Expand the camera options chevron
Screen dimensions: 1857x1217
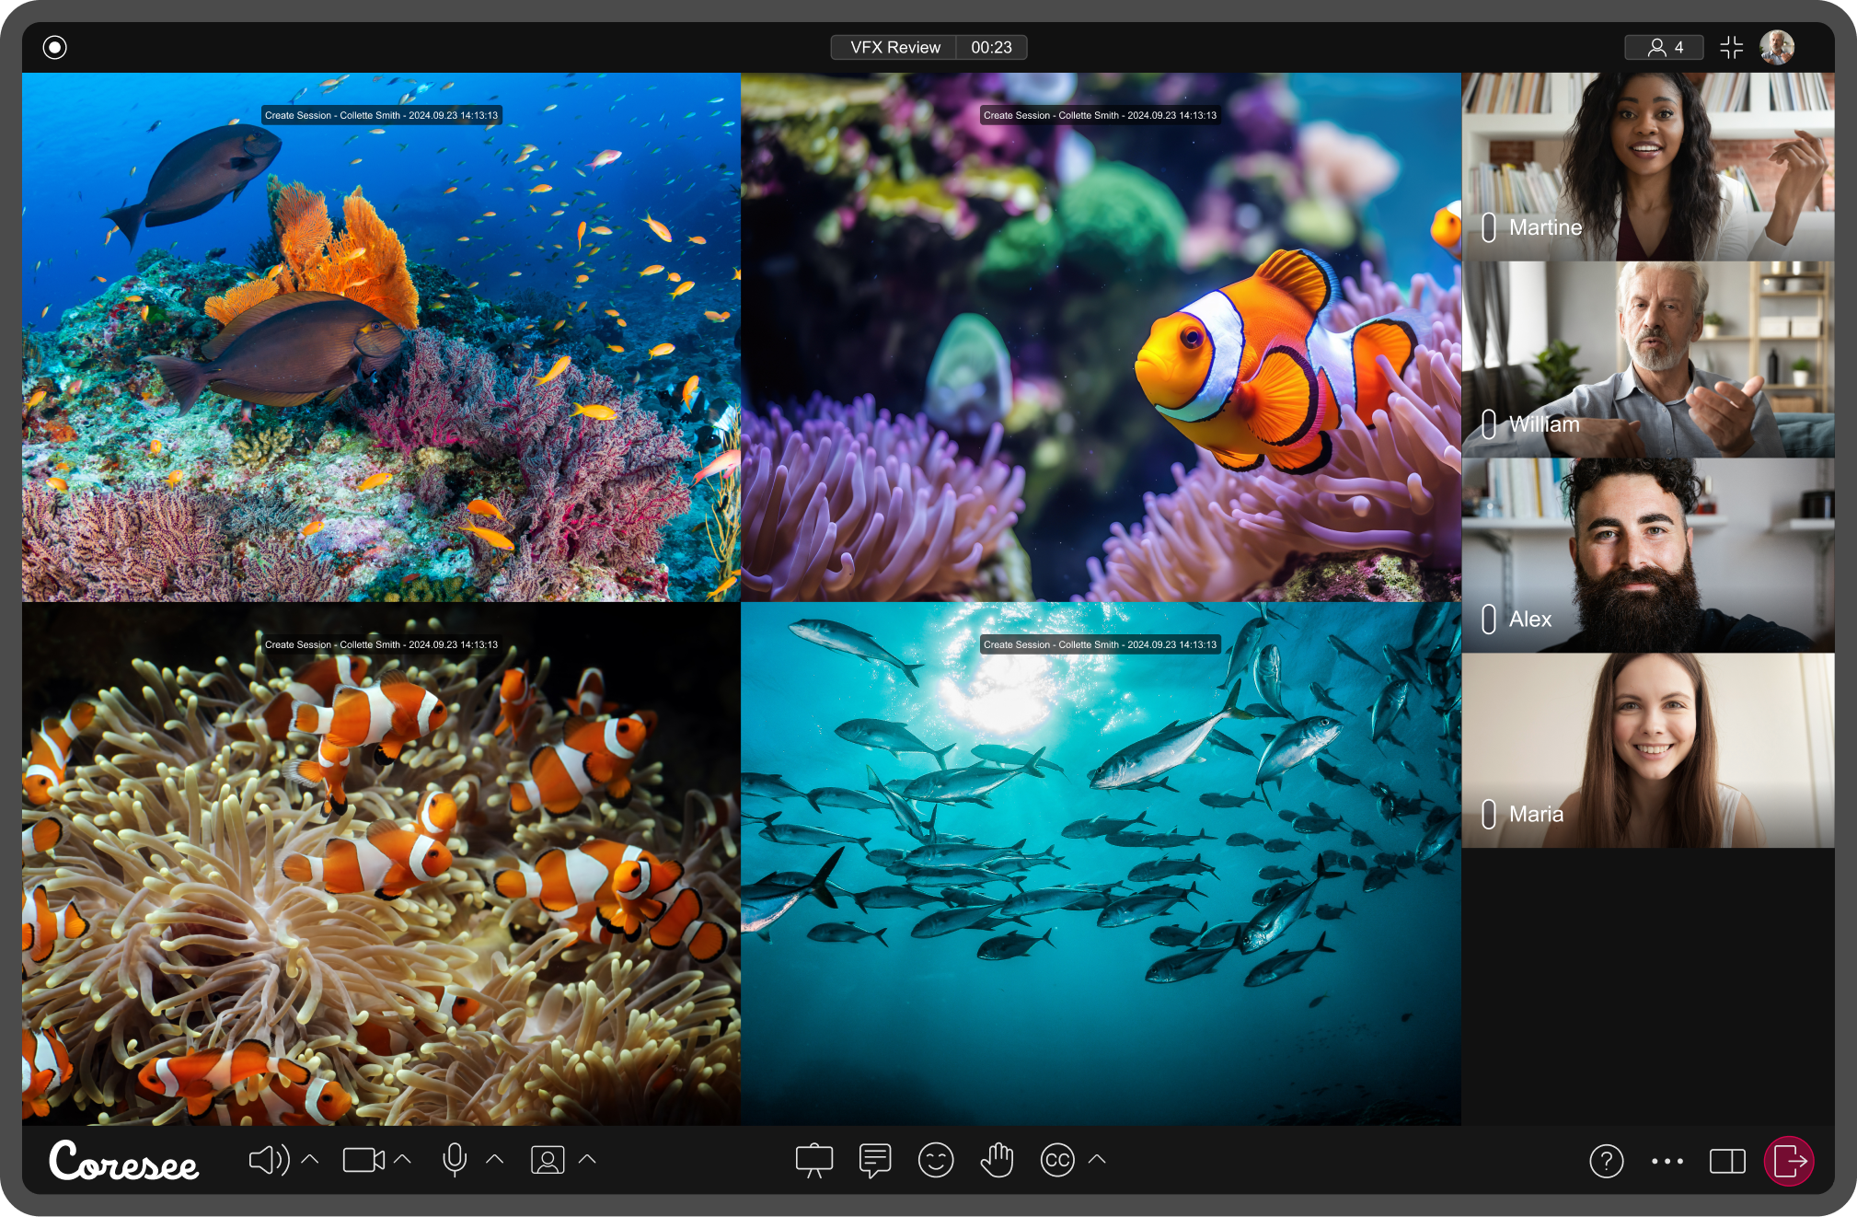402,1160
